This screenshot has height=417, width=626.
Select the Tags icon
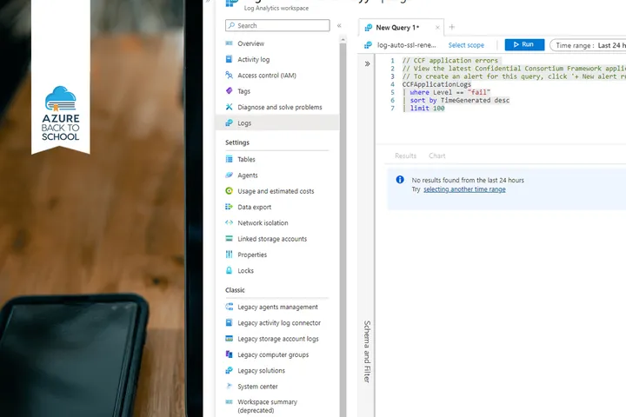(x=230, y=91)
